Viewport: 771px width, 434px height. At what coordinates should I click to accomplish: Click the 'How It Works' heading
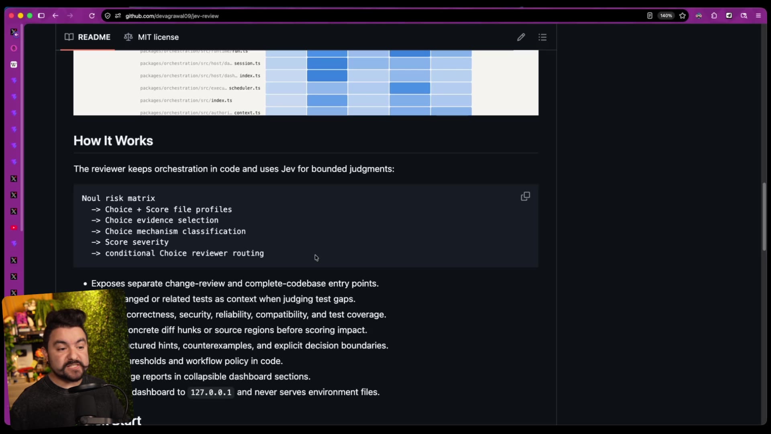113,141
